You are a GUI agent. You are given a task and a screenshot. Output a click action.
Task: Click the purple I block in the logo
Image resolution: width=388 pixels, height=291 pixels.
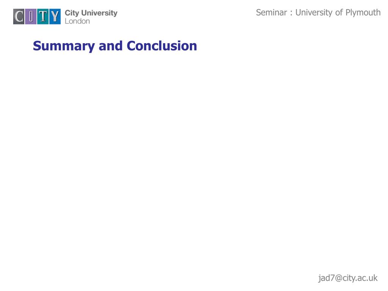tap(31, 17)
